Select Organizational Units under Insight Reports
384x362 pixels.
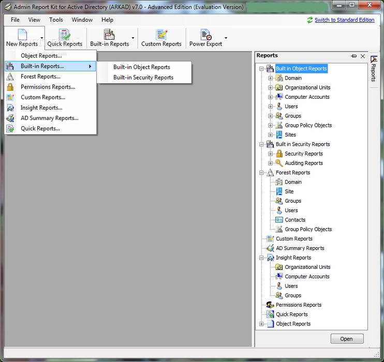(307, 267)
